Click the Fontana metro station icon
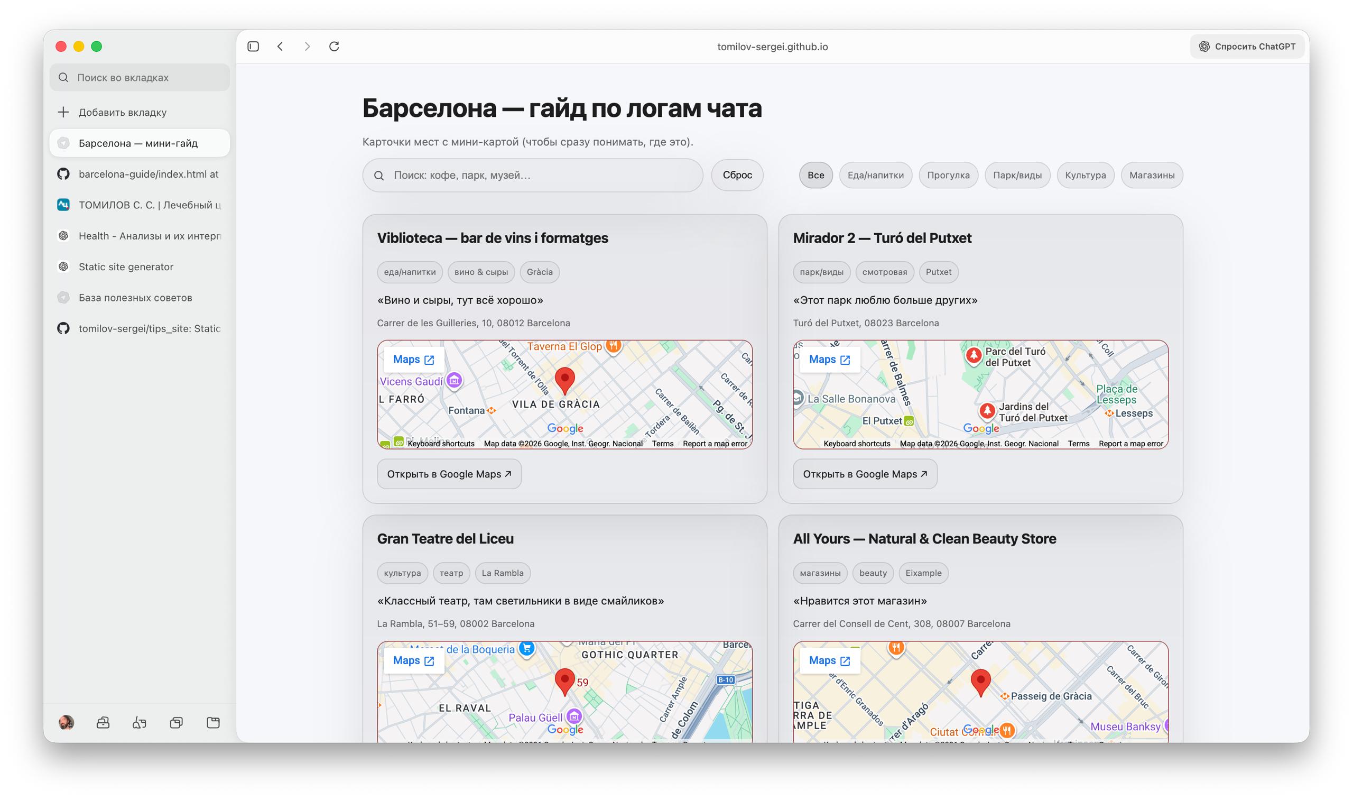 (492, 411)
